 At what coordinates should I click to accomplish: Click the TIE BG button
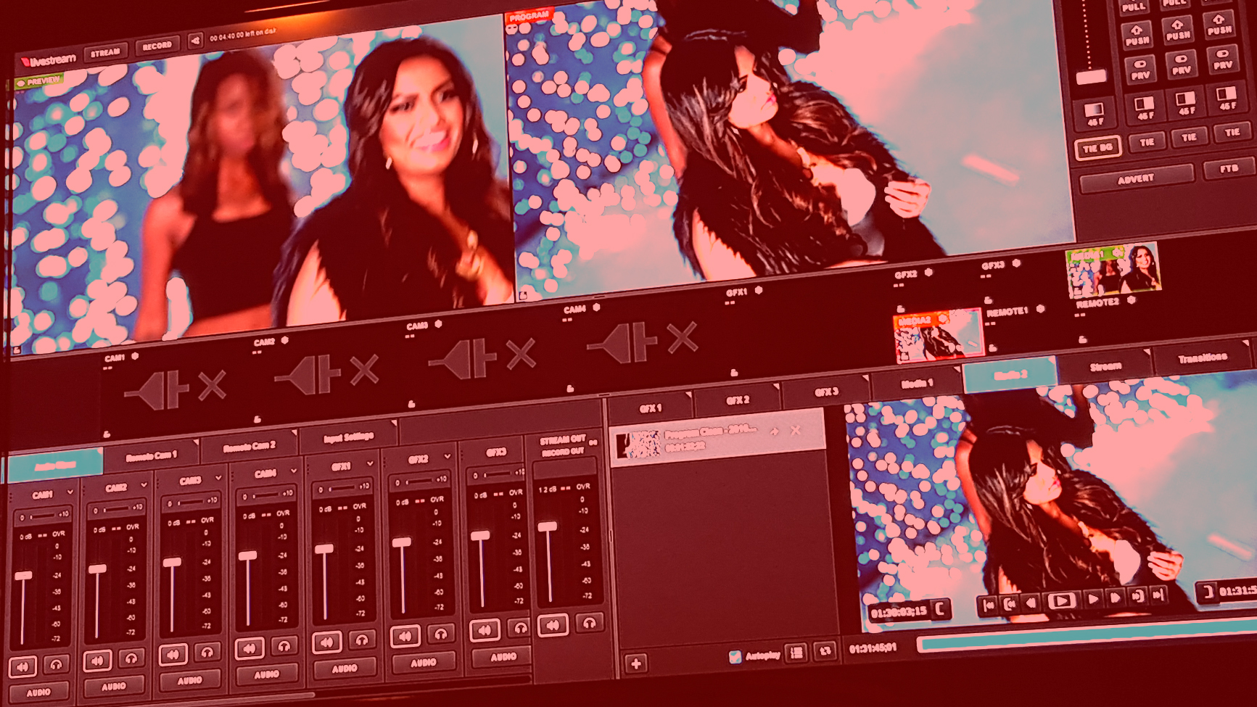tap(1097, 148)
